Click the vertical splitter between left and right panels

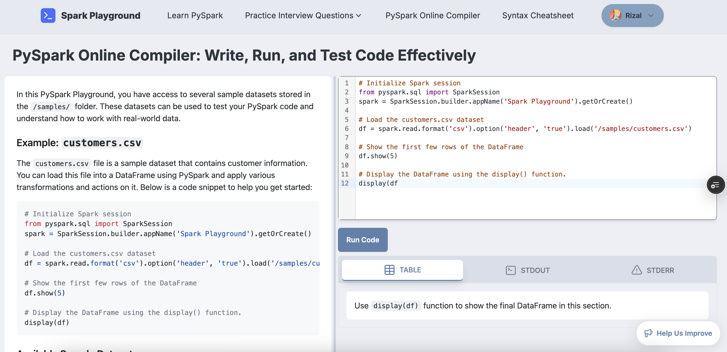coord(335,214)
